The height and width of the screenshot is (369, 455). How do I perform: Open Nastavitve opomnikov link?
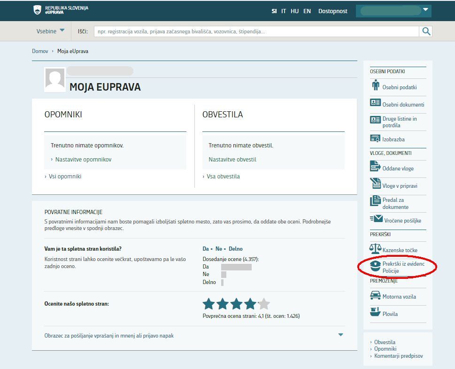83,159
